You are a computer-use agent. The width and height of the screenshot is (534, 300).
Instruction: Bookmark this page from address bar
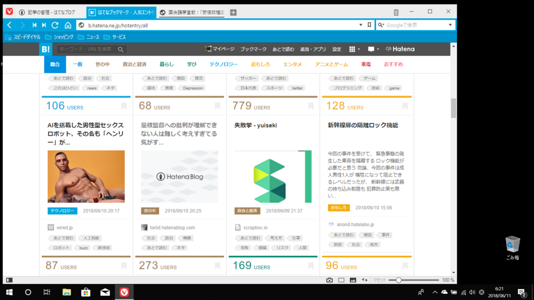[x=370, y=25]
